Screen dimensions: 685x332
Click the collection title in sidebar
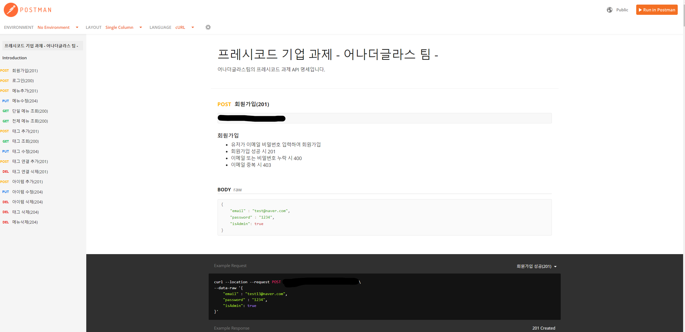click(41, 46)
